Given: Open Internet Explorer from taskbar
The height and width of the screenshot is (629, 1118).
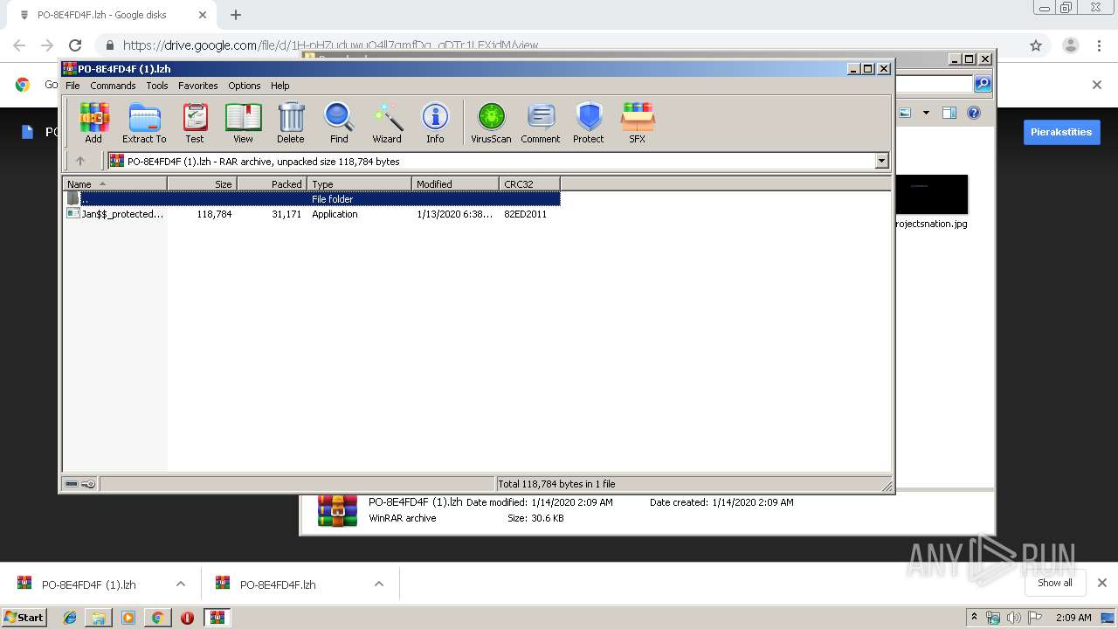Looking at the screenshot, I should [x=70, y=618].
